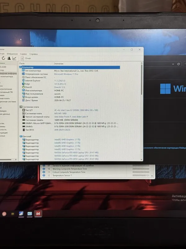Click the scroll-down arrow of info list

142,159
